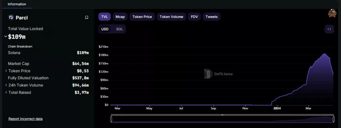341x128 pixels.
Task: Enable the Token Volume overlay
Action: click(171, 17)
